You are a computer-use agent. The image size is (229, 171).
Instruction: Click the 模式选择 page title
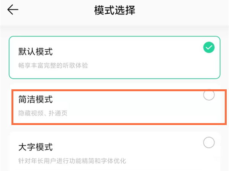pyautogui.click(x=114, y=10)
